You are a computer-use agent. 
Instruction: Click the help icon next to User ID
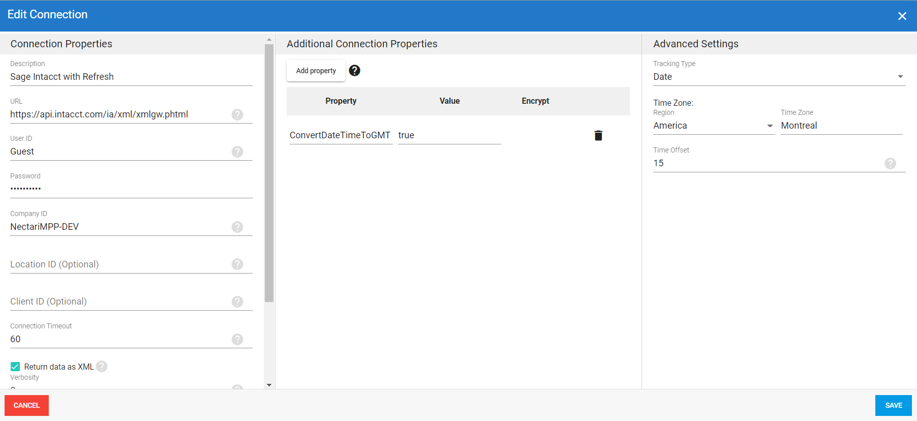tap(237, 152)
